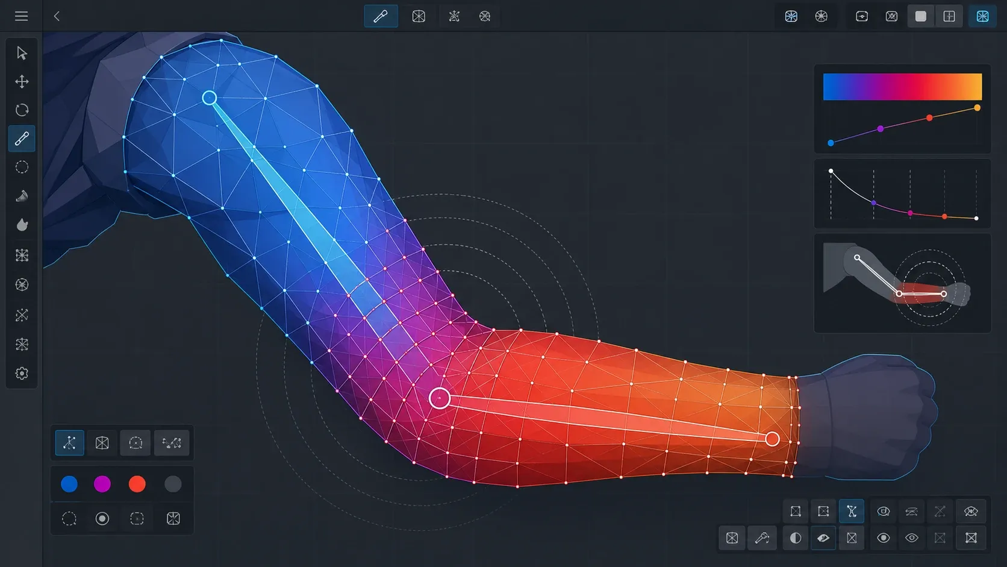
Task: Click the orange end point of gradient curve
Action: point(977,108)
